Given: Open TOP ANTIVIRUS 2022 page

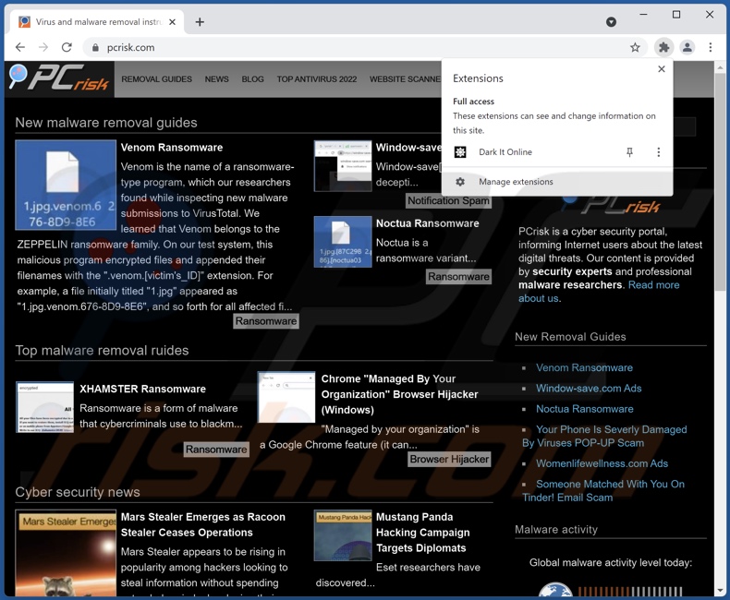Looking at the screenshot, I should pyautogui.click(x=316, y=79).
